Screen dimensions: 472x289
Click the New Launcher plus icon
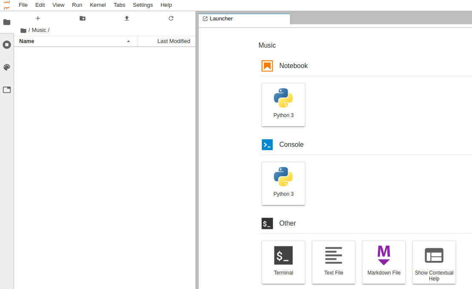pyautogui.click(x=38, y=18)
